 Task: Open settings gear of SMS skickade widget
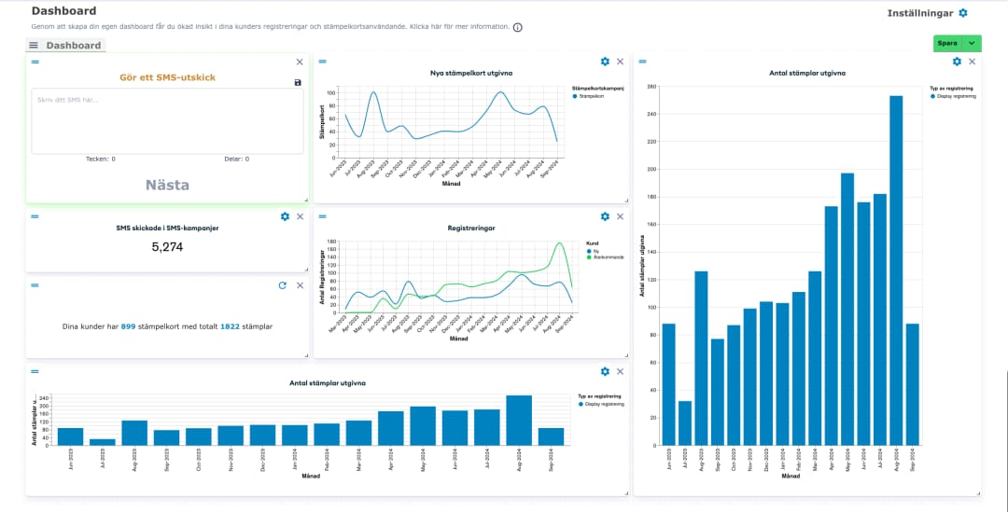pos(286,216)
